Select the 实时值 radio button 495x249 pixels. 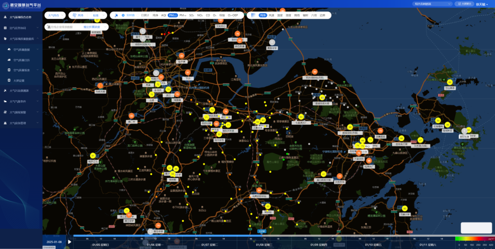point(123,15)
